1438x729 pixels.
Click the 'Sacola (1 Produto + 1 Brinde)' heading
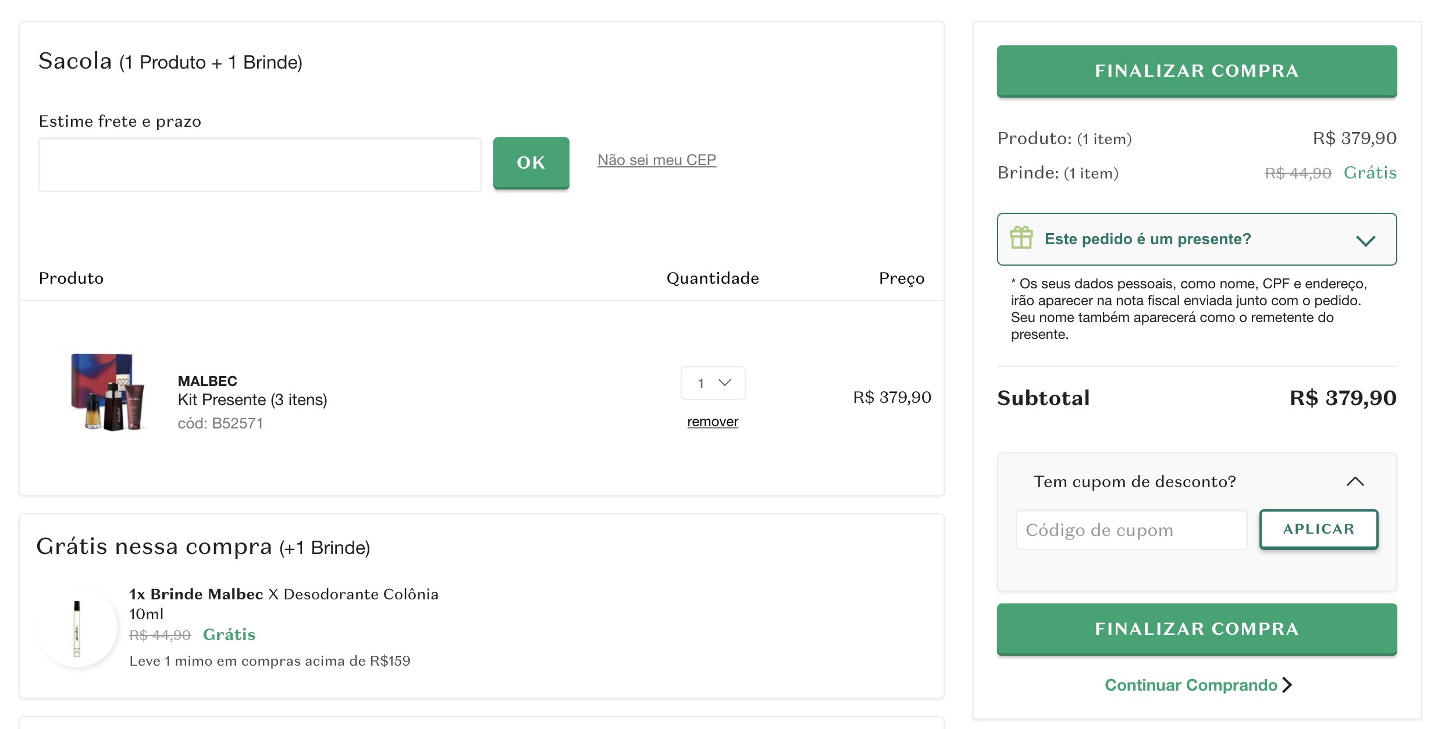point(170,62)
